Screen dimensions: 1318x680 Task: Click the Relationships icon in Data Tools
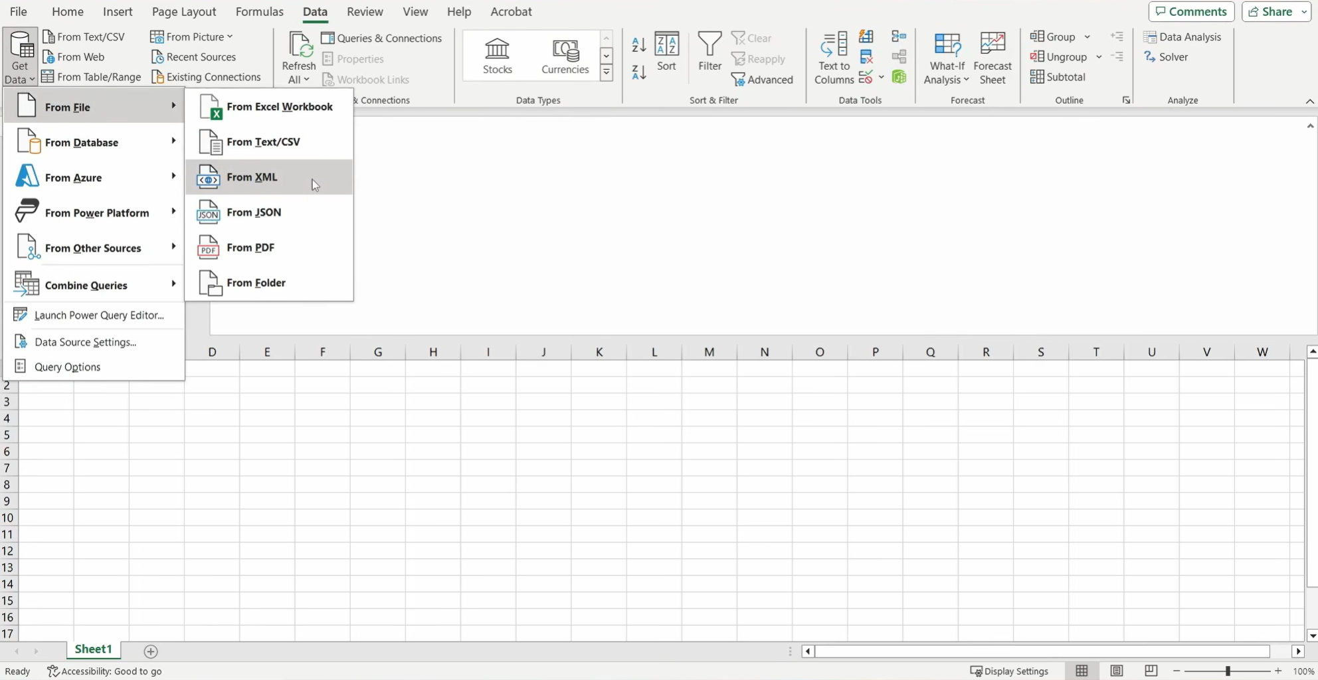[x=899, y=57]
